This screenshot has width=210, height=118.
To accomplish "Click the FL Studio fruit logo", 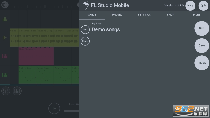I will pos(86,5).
